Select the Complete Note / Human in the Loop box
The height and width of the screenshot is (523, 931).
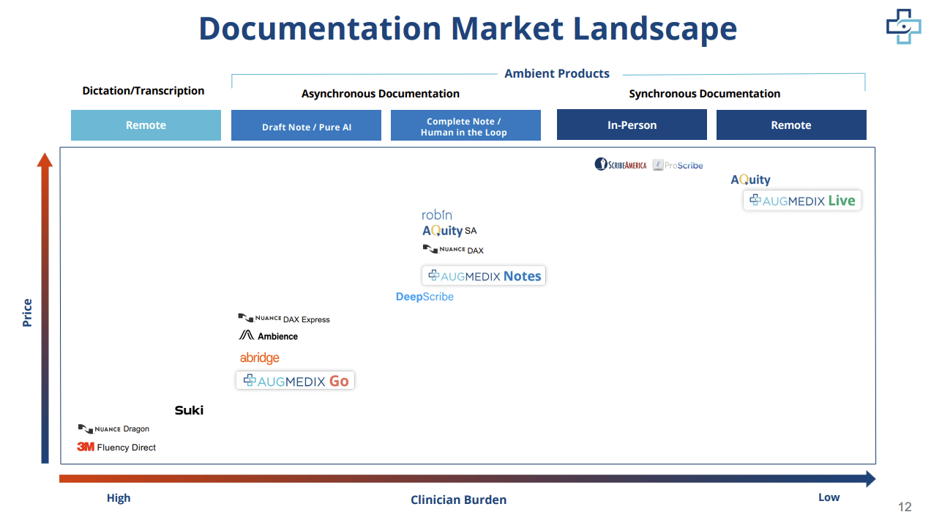coord(465,125)
